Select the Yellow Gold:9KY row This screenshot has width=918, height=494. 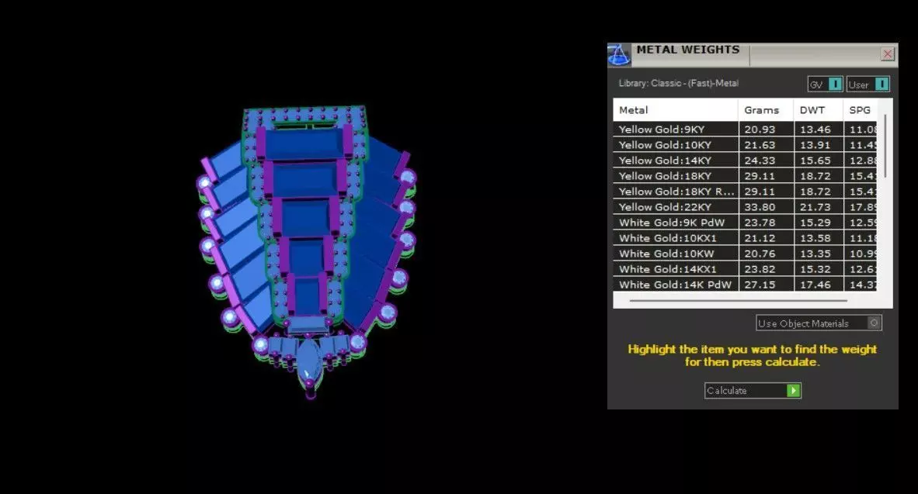tap(745, 130)
